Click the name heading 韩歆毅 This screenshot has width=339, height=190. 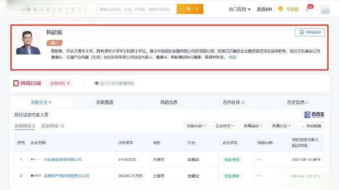coord(54,32)
